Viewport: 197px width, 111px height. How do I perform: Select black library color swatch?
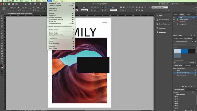[191, 51]
